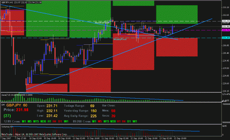The height and width of the screenshot is (140, 230).
Task: Click the 229.95 price axis value
Action: click(x=226, y=60)
